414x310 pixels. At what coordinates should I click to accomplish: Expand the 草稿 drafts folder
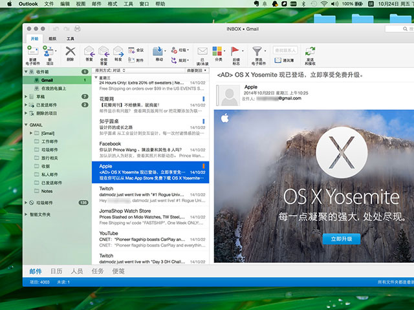point(26,96)
